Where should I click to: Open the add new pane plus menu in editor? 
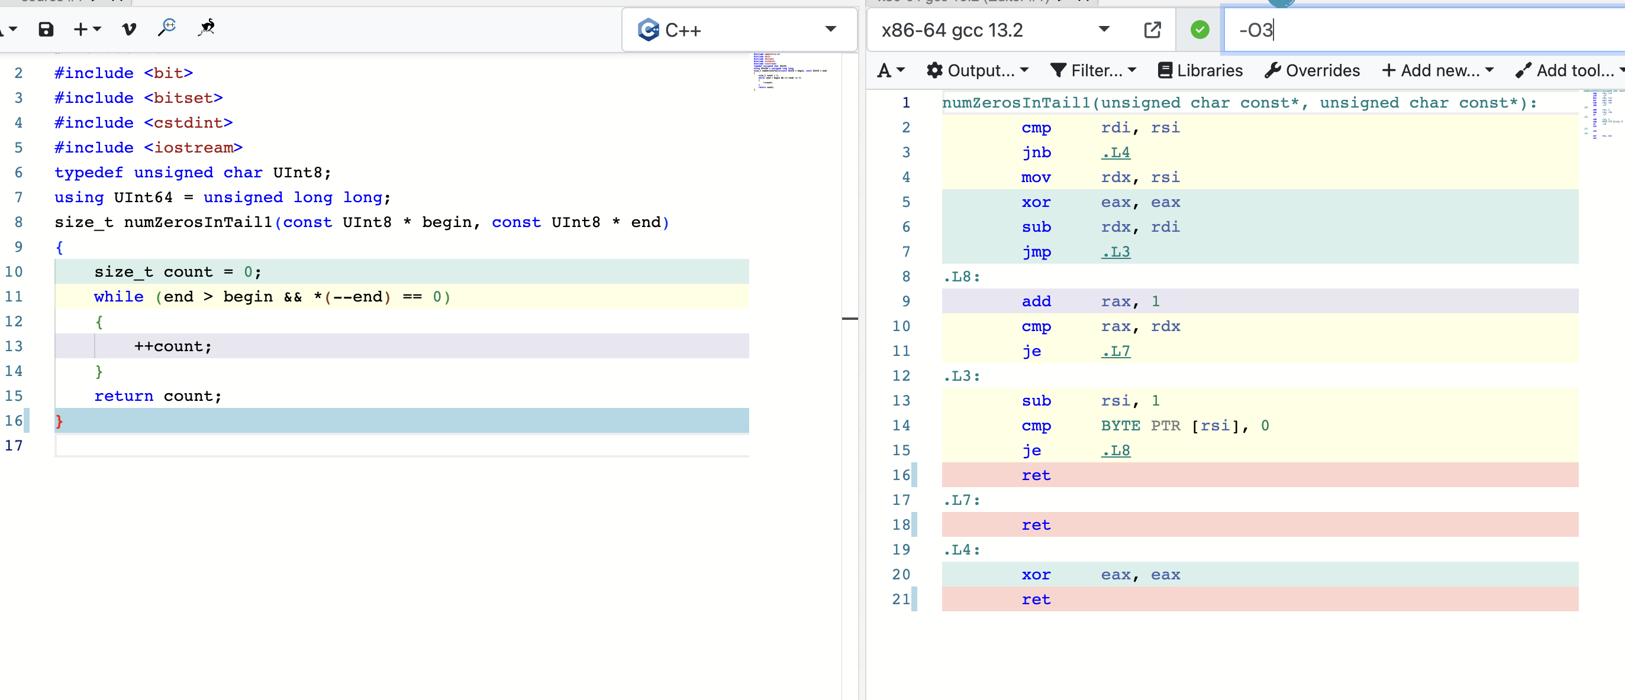pyautogui.click(x=87, y=29)
